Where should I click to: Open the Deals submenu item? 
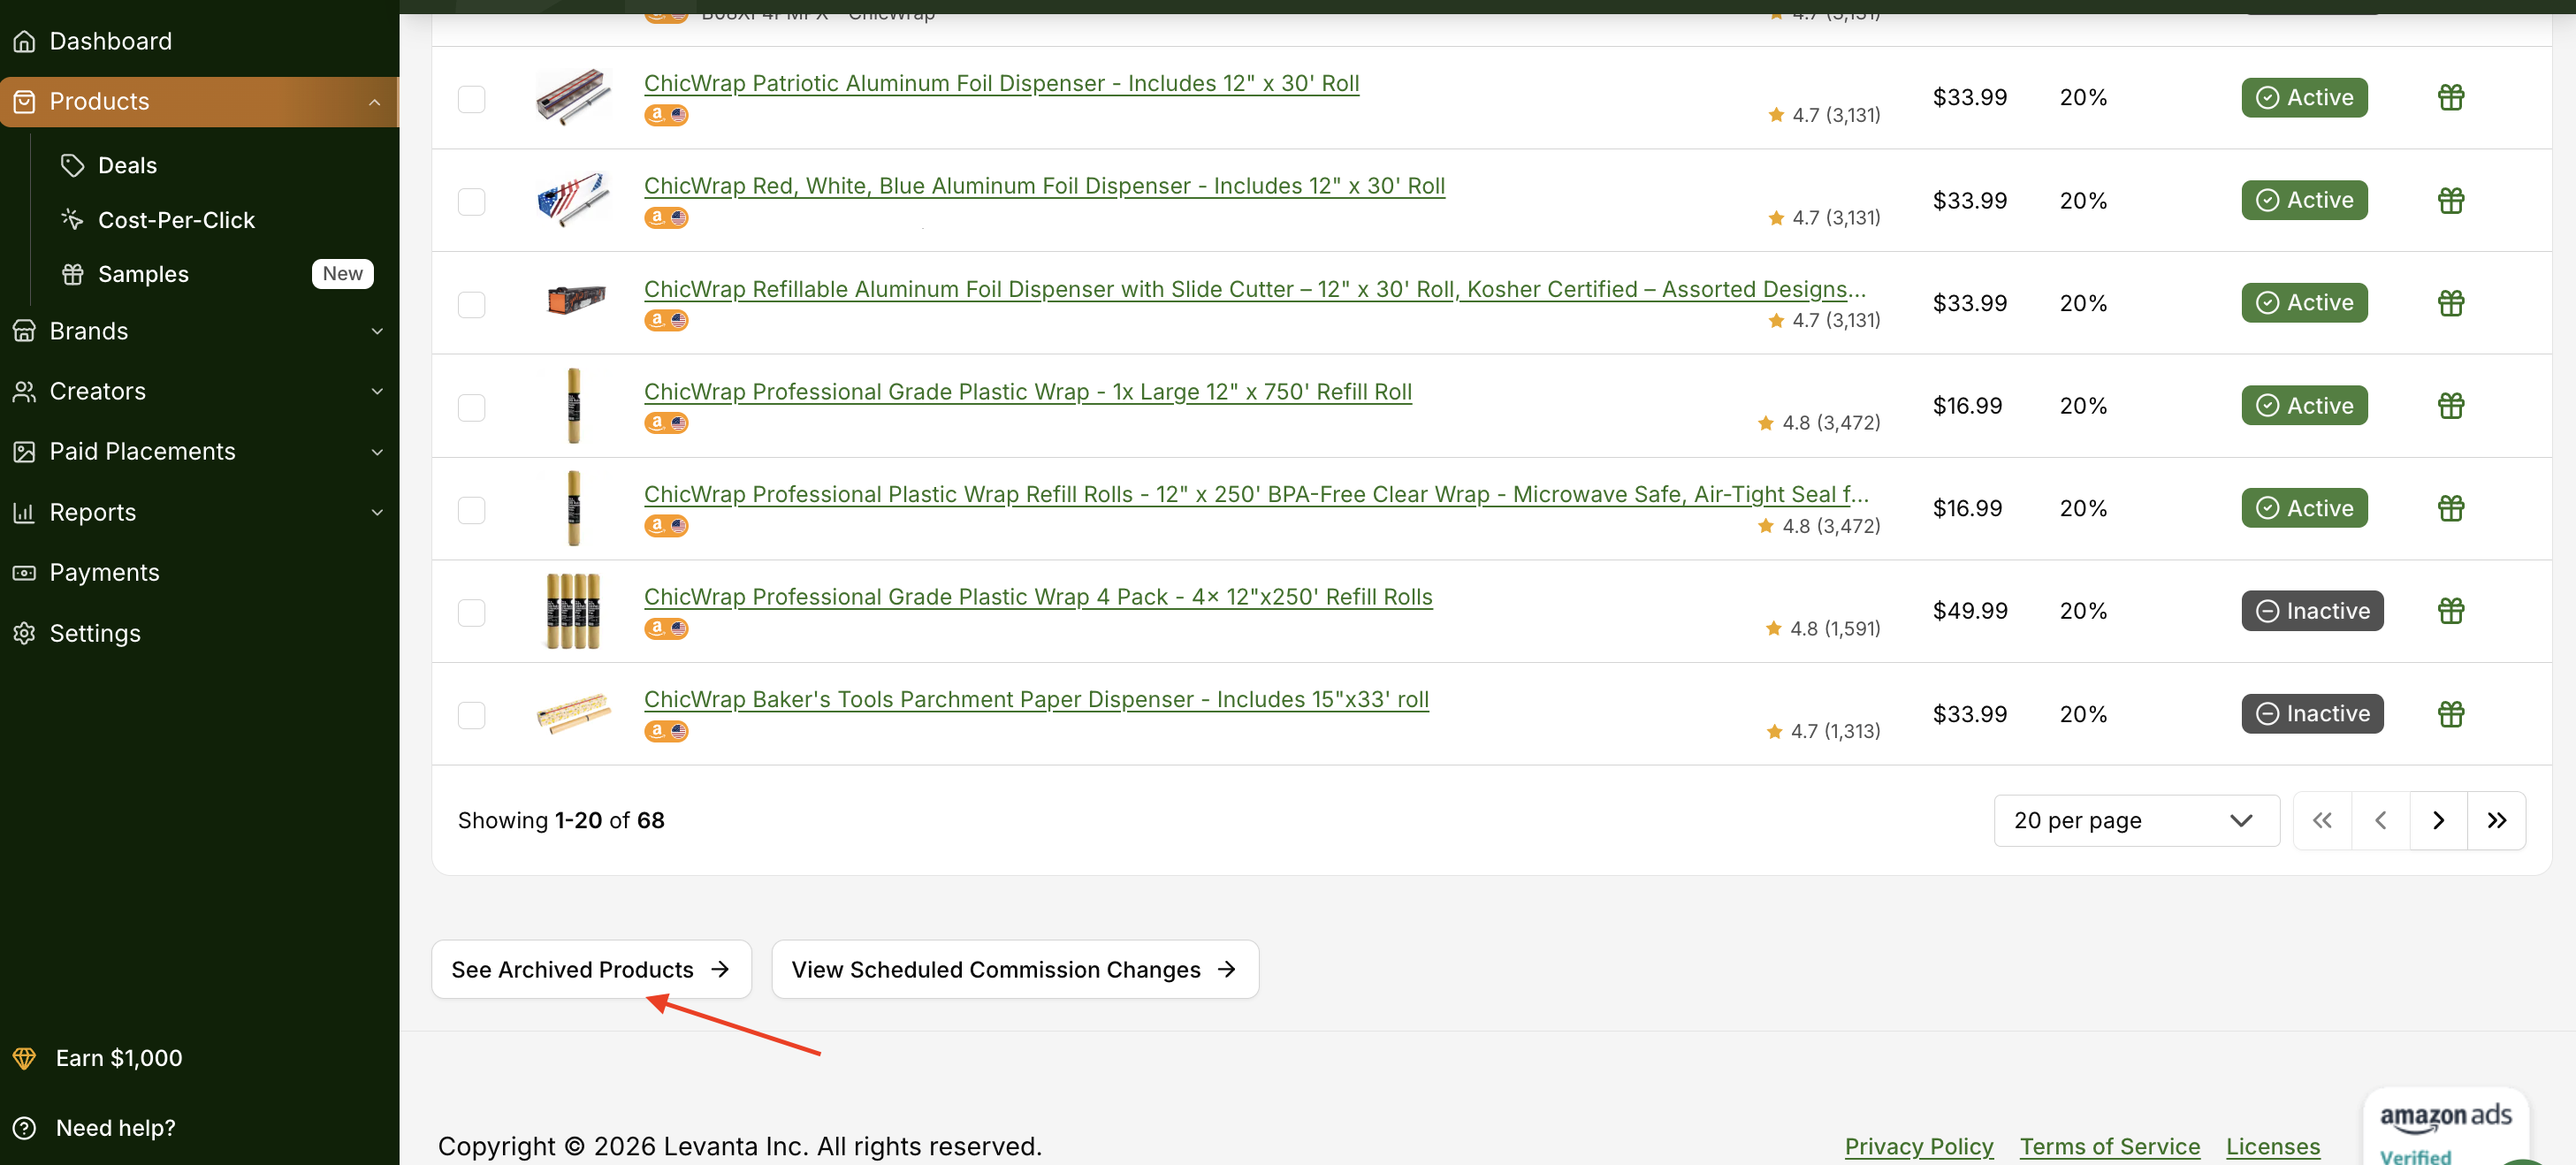127,165
